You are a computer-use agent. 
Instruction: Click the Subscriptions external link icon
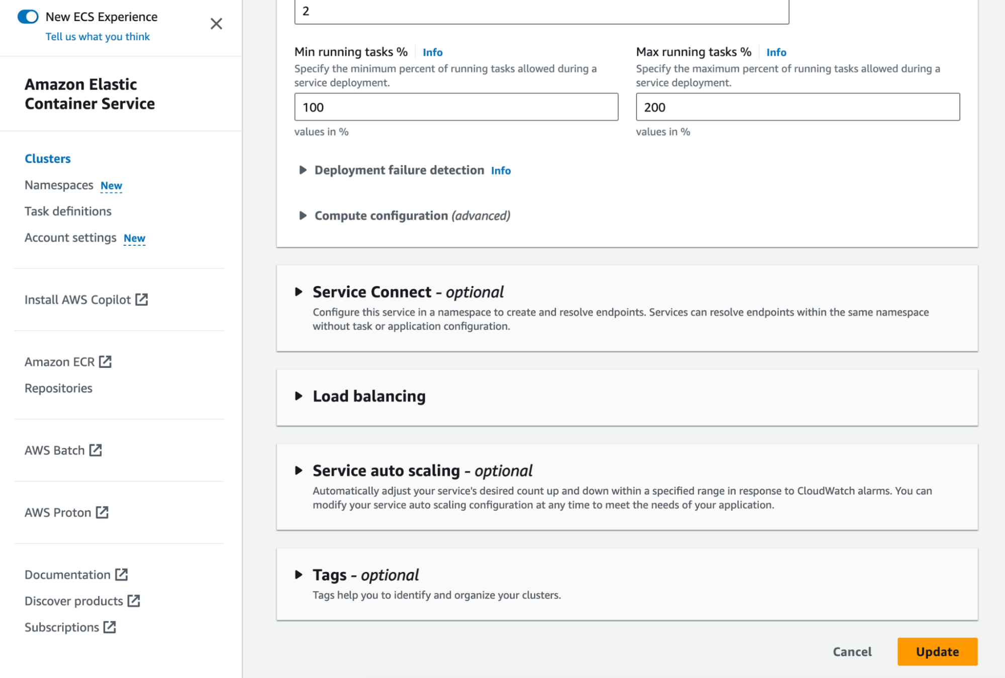[110, 627]
